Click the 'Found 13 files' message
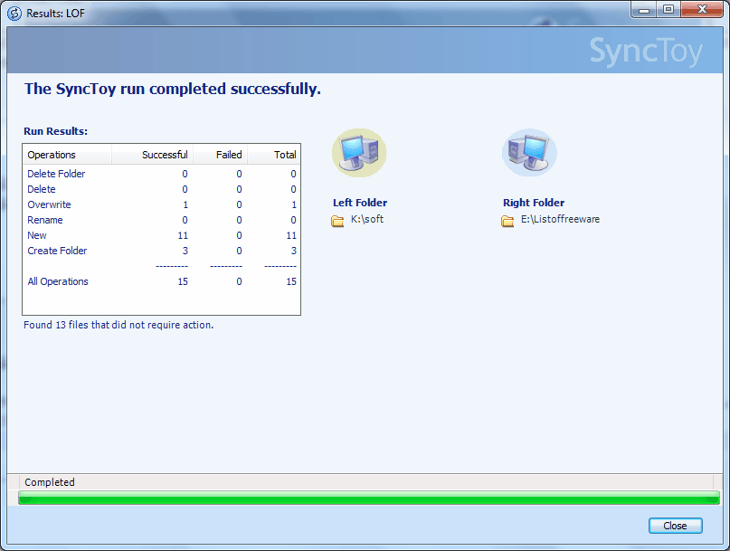 click(x=119, y=325)
